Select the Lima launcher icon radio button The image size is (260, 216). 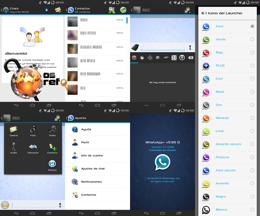point(252,131)
